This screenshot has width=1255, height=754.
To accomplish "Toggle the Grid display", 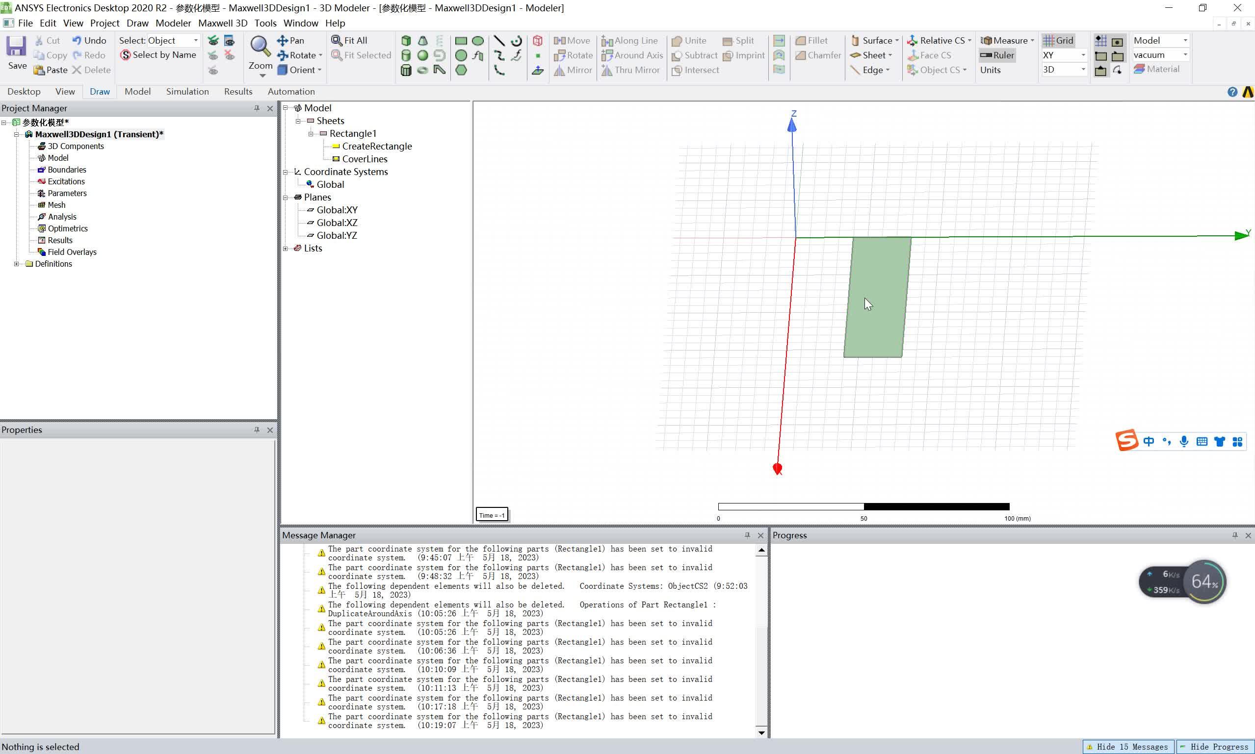I will [1058, 41].
